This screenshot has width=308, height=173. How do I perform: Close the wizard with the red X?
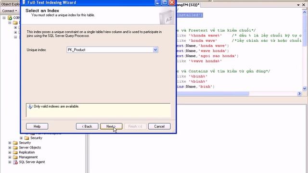pos(172,2)
